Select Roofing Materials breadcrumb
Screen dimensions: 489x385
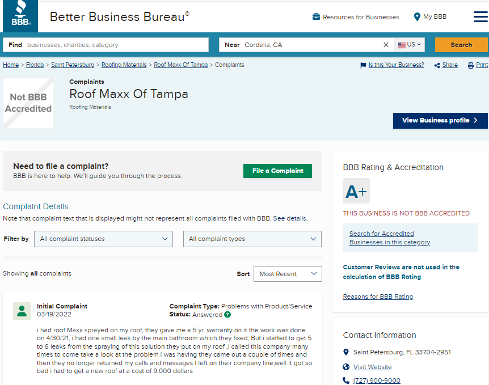tap(124, 65)
